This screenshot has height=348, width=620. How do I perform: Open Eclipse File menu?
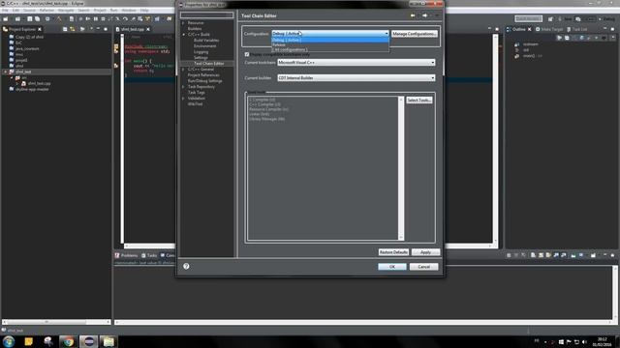(x=5, y=11)
